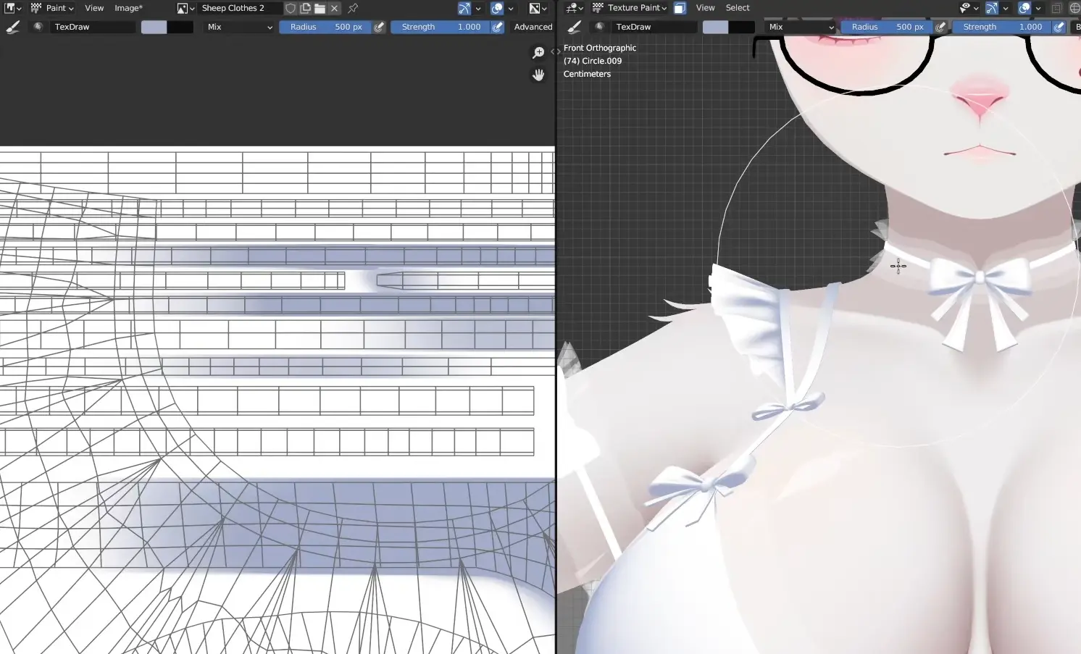
Task: Open the Texture Paint mode dropdown
Action: click(x=630, y=8)
